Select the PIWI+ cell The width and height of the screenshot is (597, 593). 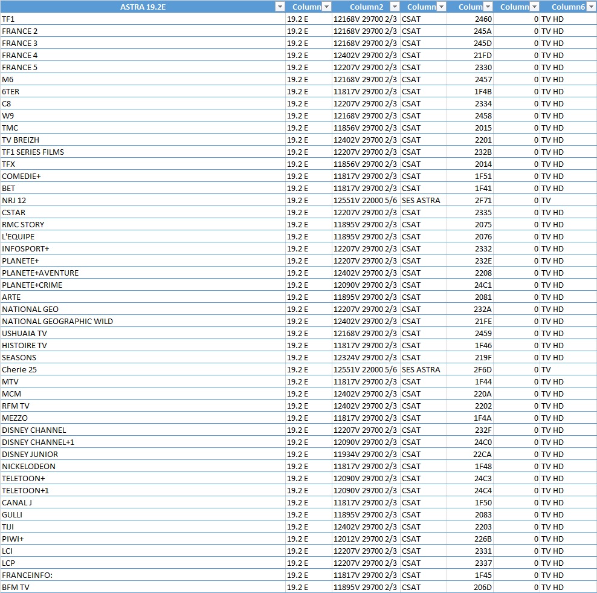point(143,539)
